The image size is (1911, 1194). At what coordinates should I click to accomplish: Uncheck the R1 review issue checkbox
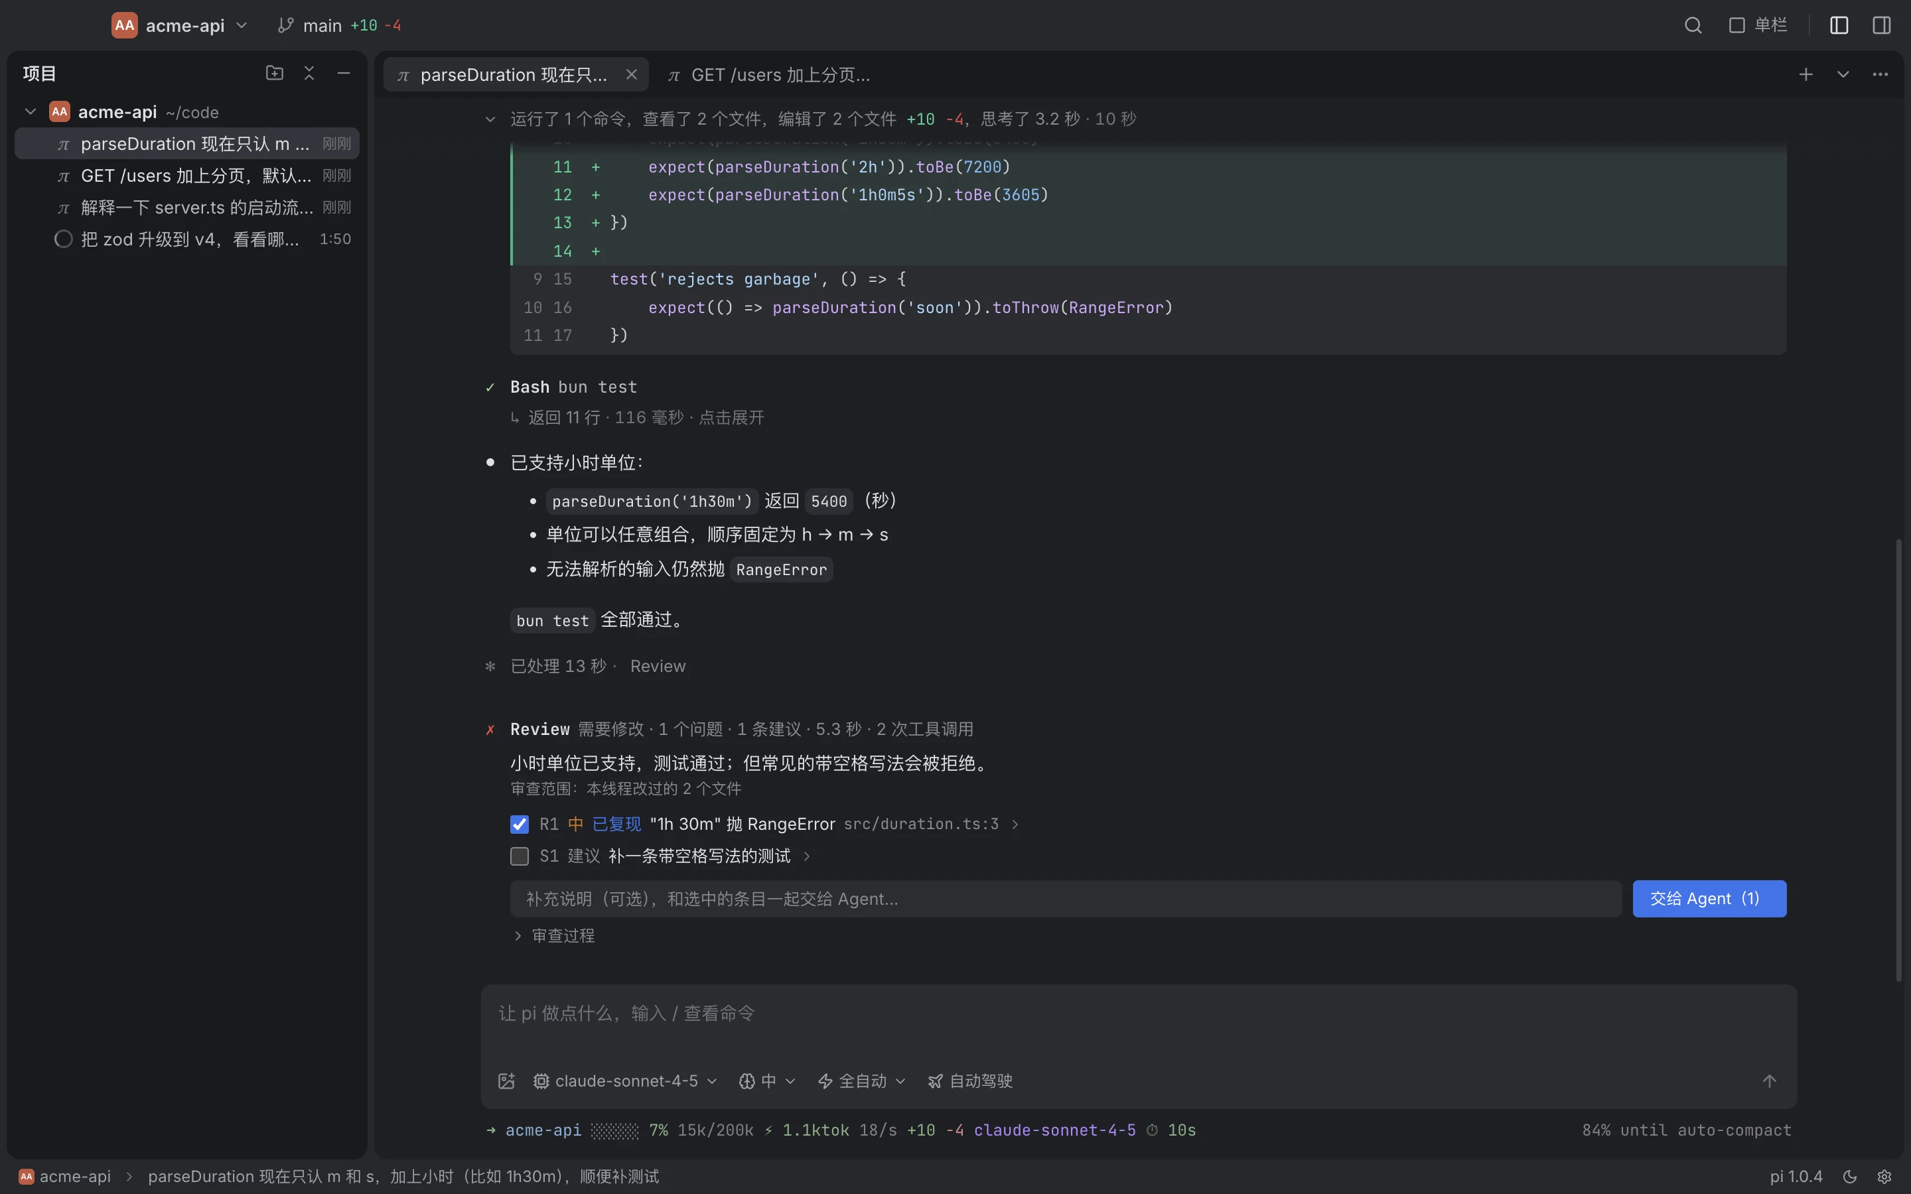tap(519, 825)
